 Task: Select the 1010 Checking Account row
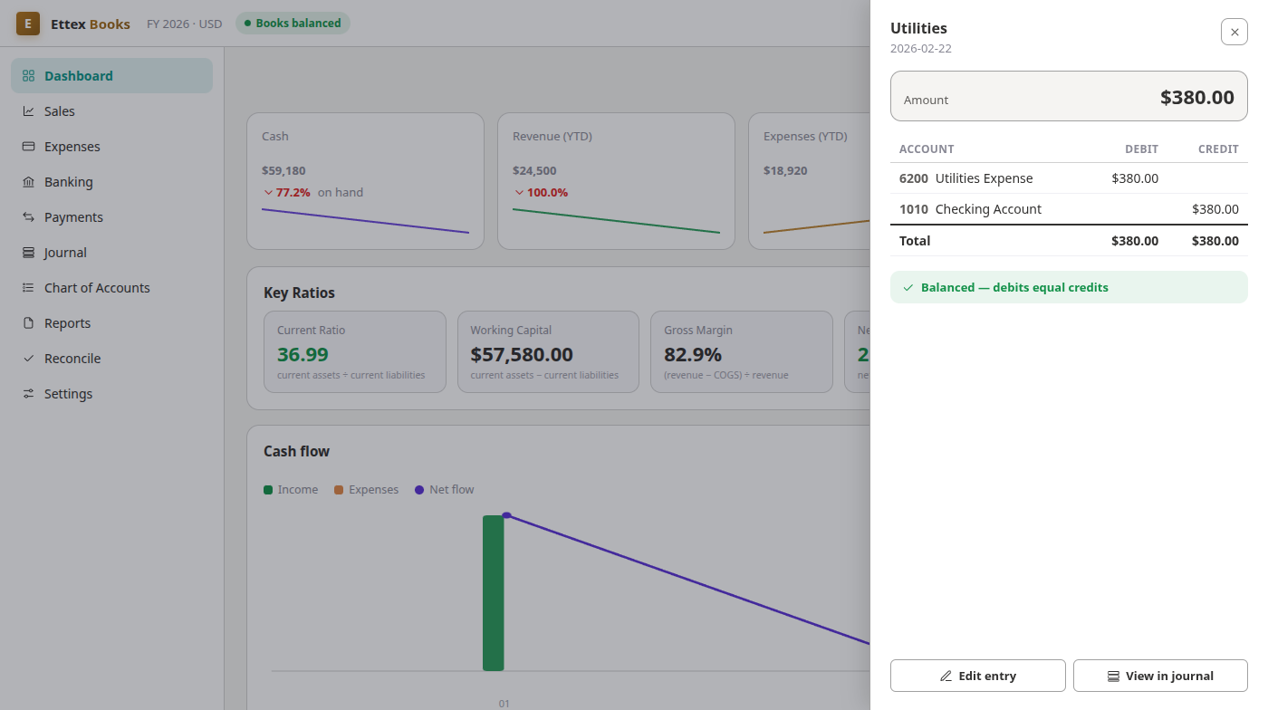point(1069,209)
